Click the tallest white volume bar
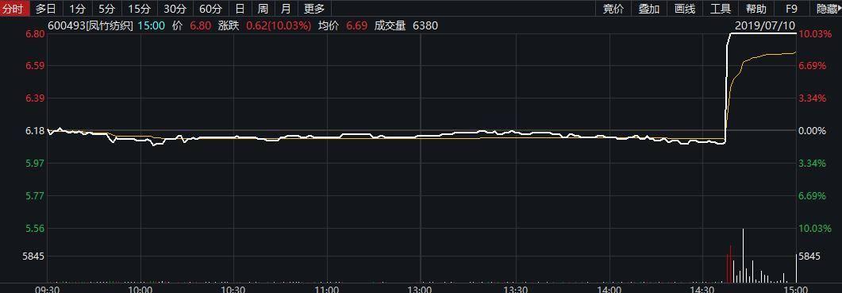 click(x=743, y=256)
